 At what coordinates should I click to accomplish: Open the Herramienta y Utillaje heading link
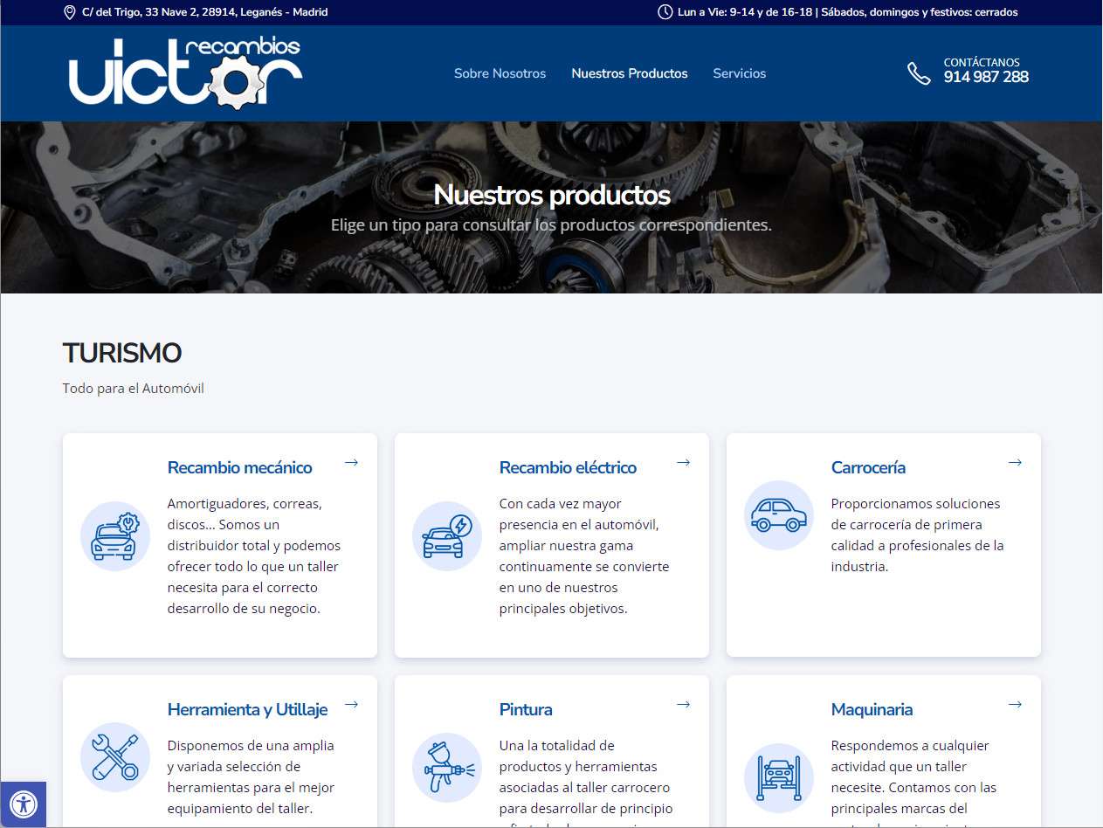[247, 709]
